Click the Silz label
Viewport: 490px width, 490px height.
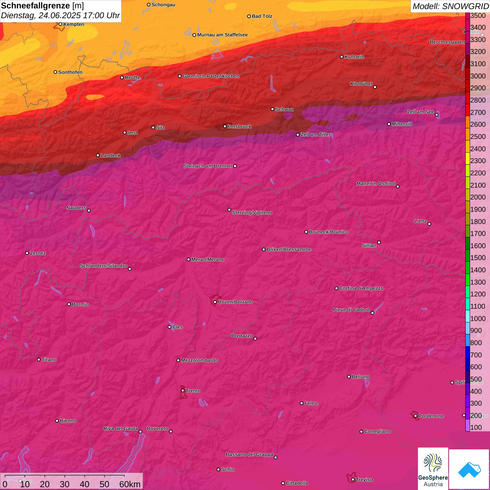click(160, 127)
